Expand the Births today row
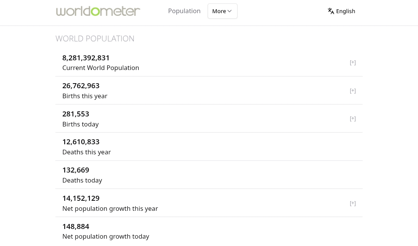 tap(353, 118)
